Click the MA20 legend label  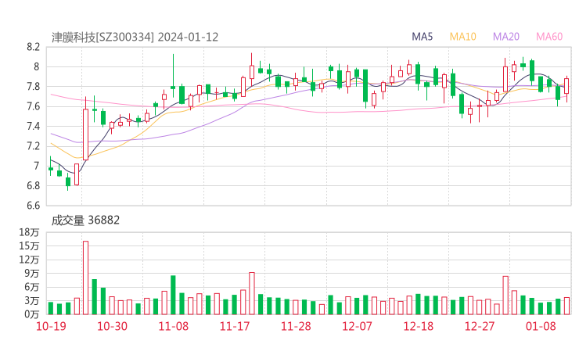click(506, 37)
